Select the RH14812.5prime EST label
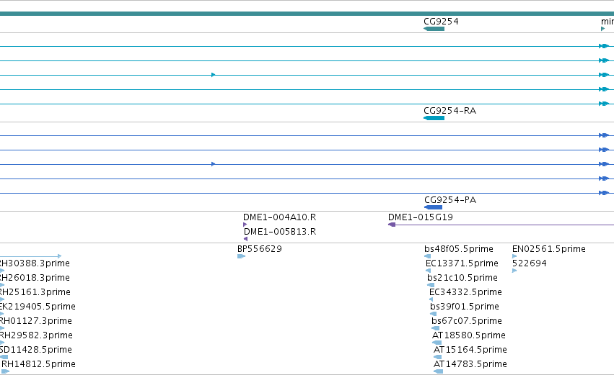 38,364
